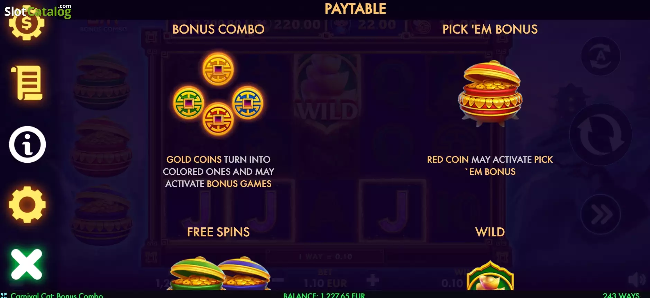Click the Wild symbol emblem
Viewport: 650px width, 298px height.
pyautogui.click(x=490, y=276)
